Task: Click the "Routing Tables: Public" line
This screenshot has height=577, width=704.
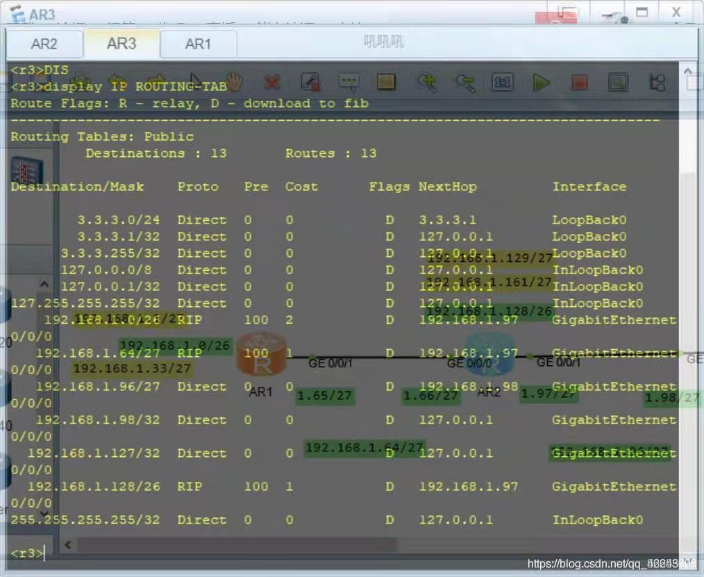Action: point(102,137)
